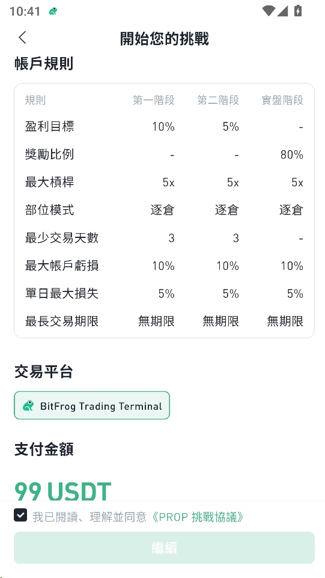Open the 《PROP 挑戰協議》 link

[x=198, y=517]
